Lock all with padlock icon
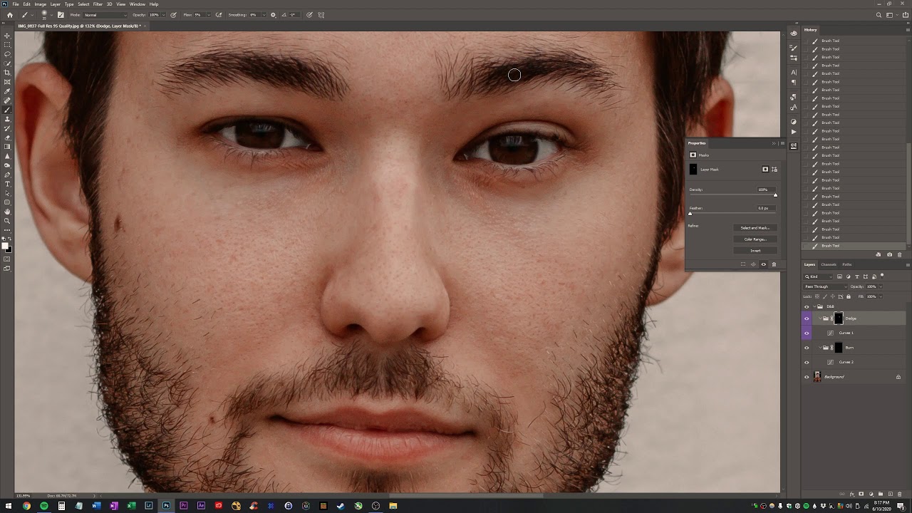The image size is (912, 513). pyautogui.click(x=849, y=296)
